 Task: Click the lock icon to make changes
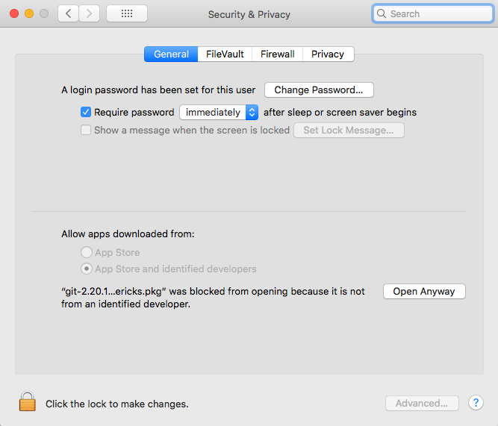(x=28, y=402)
